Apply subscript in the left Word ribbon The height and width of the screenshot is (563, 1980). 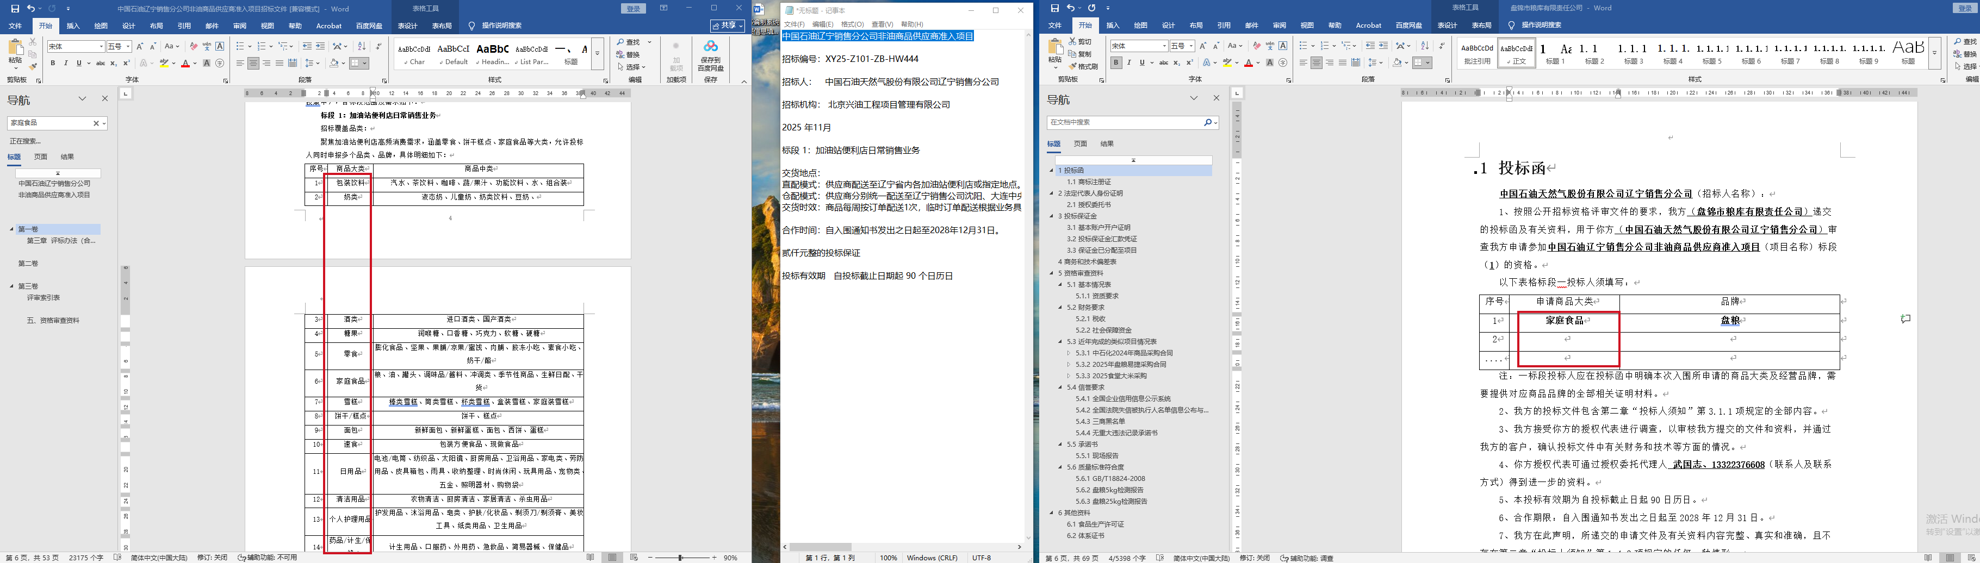(113, 63)
